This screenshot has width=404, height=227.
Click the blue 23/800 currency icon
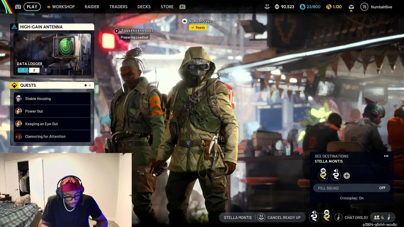point(302,7)
